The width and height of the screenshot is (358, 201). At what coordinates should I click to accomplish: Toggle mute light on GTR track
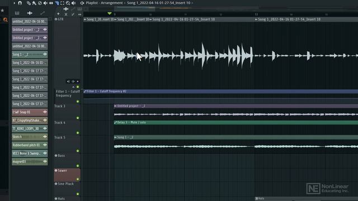coord(78,87)
